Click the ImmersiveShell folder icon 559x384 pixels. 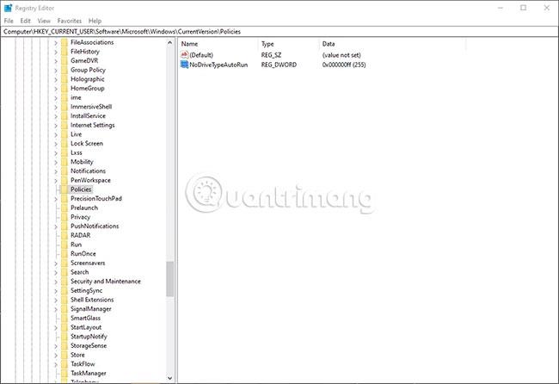64,107
